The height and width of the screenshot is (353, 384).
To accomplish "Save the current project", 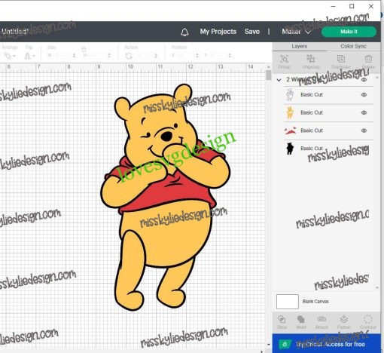I will click(252, 32).
